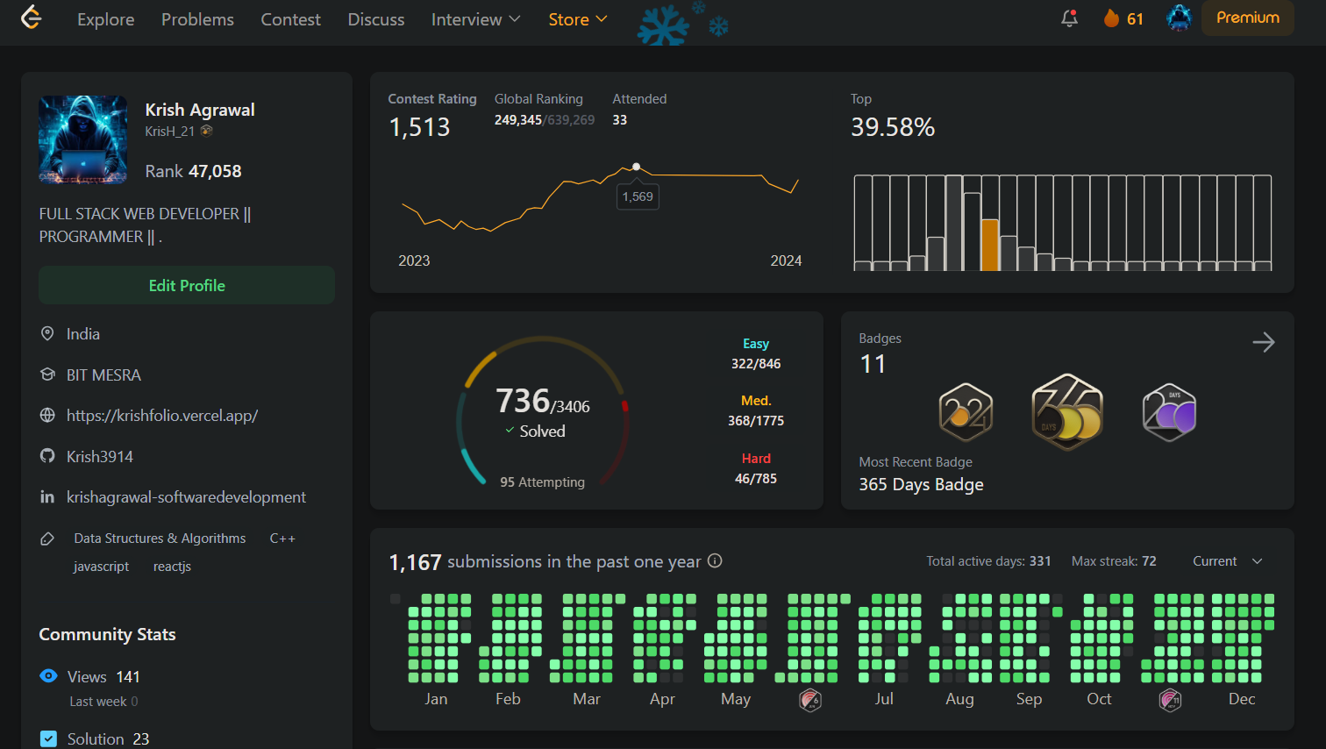Click the highlighted orange rating histogram bar
The image size is (1326, 749).
coord(990,245)
